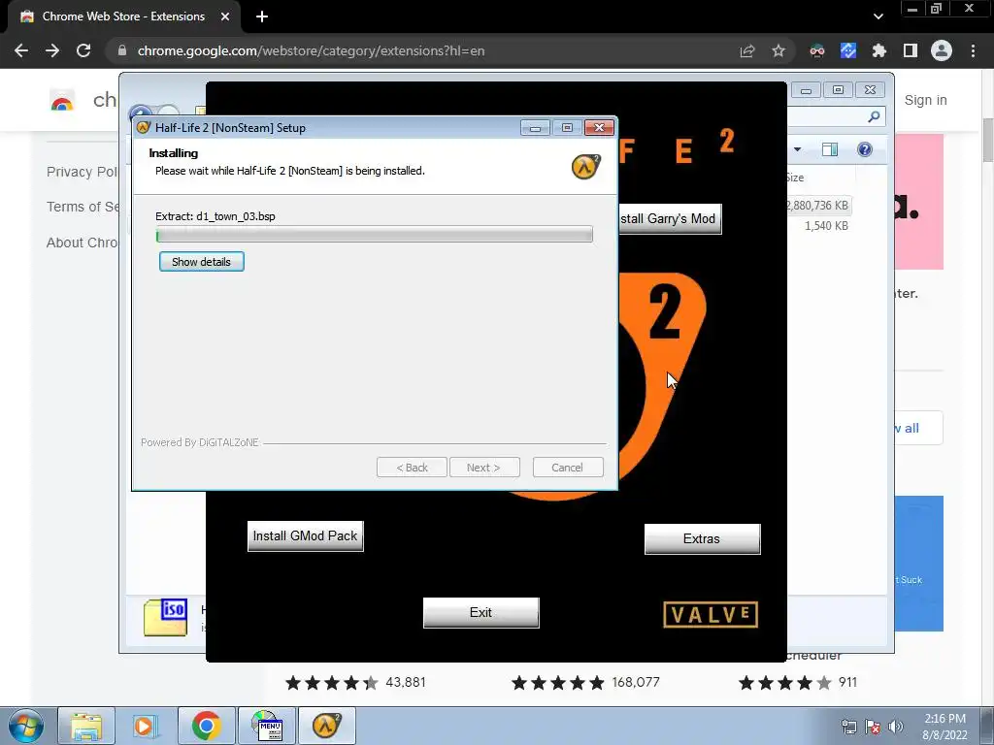
Task: Click the Chrome address bar URL
Action: (x=311, y=50)
